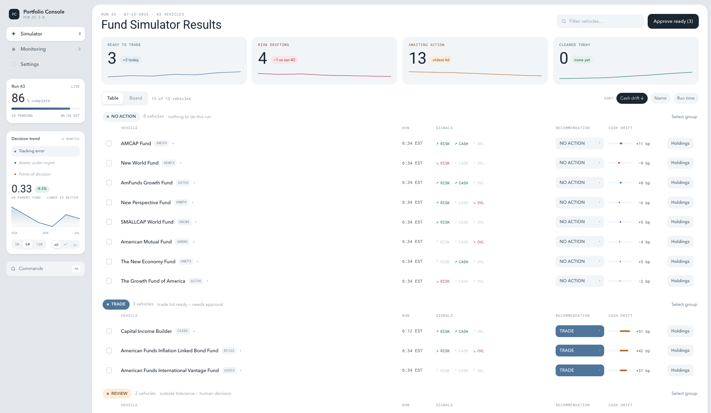Open Holdings for AMCAP Fund
The height and width of the screenshot is (413, 711).
(x=680, y=143)
